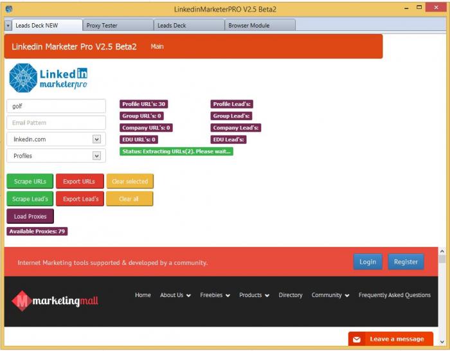Click the EDU Lead's label
Screen dimensions: 450x351
(228, 139)
